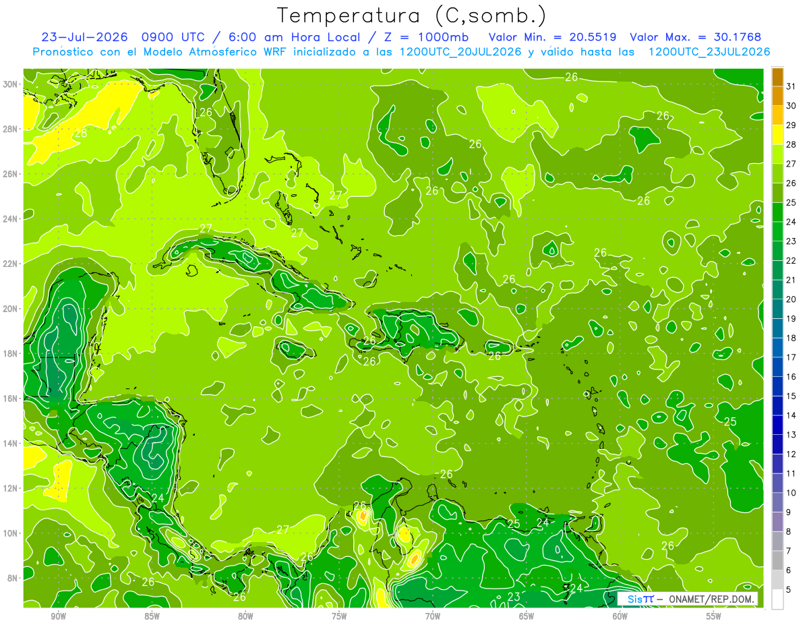The width and height of the screenshot is (809, 625).
Task: Click the "8N" latitude axis label
Action: tap(13, 578)
